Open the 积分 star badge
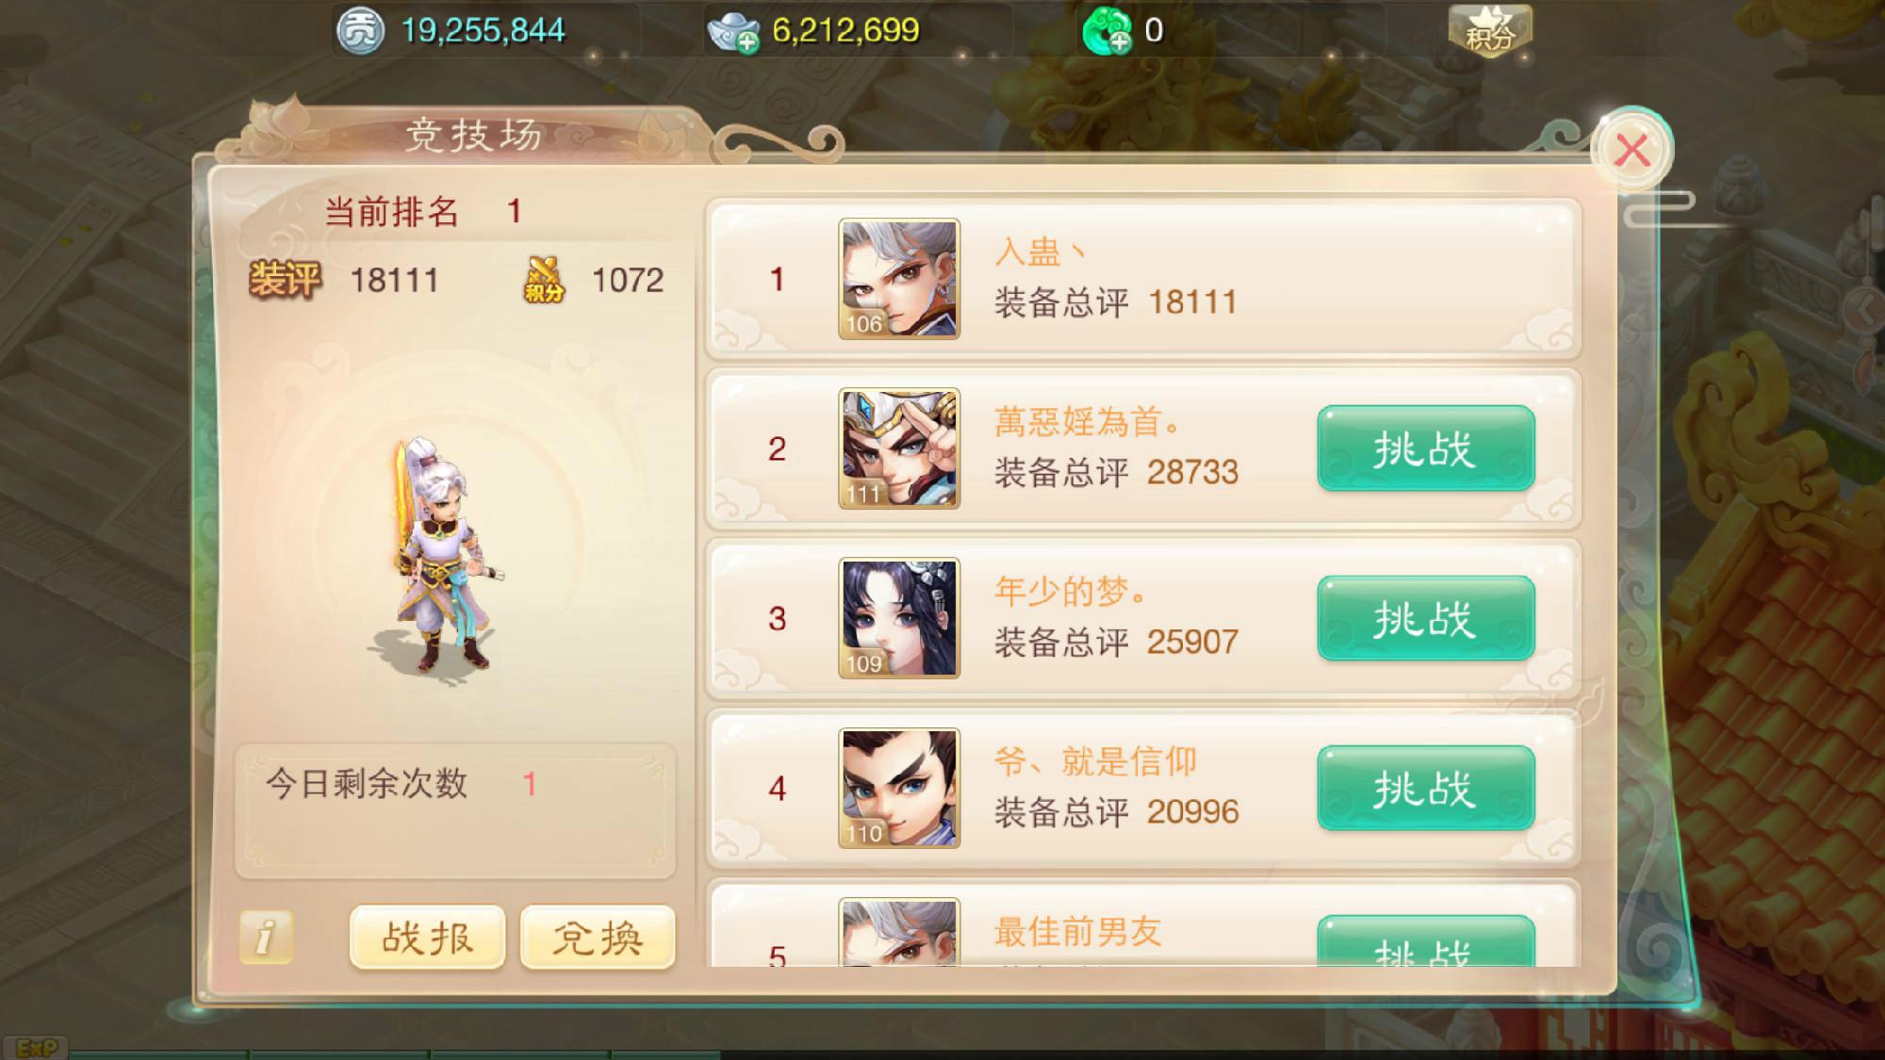The height and width of the screenshot is (1060, 1885). [1489, 31]
